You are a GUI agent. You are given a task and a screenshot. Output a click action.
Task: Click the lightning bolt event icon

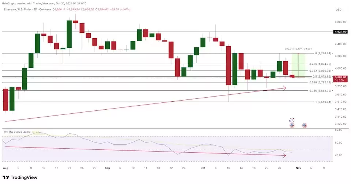pos(292,120)
